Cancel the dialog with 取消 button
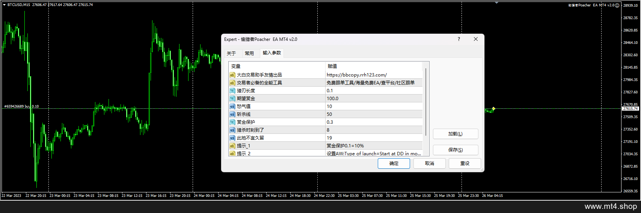Screen dimensions: 641x213 (430, 163)
